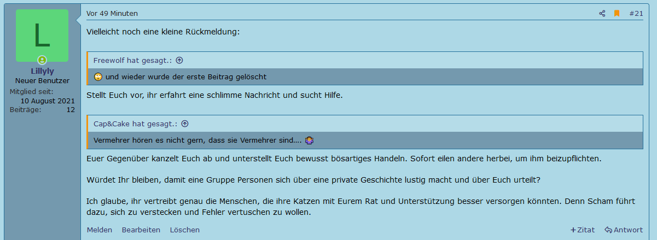
Task: Click the 'Vor 49 Minuten' timestamp
Action: click(112, 14)
